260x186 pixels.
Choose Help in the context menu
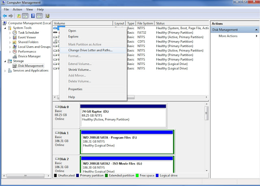[93, 97]
